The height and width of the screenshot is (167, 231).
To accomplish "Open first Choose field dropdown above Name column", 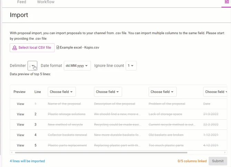I will (x=62, y=92).
